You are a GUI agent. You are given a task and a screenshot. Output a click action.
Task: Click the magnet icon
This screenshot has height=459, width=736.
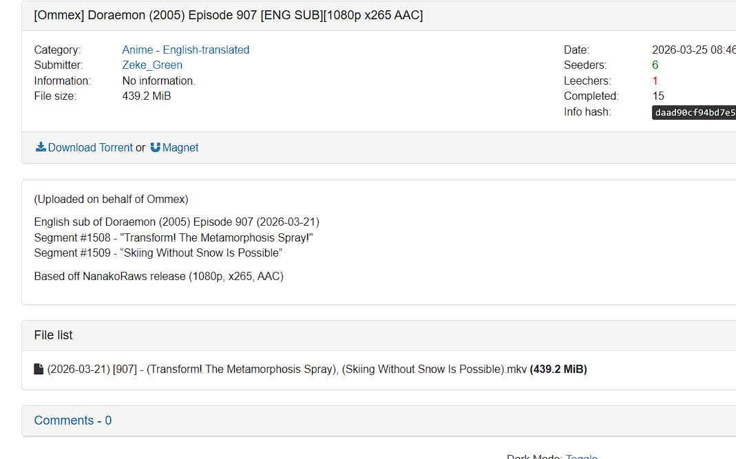(156, 147)
